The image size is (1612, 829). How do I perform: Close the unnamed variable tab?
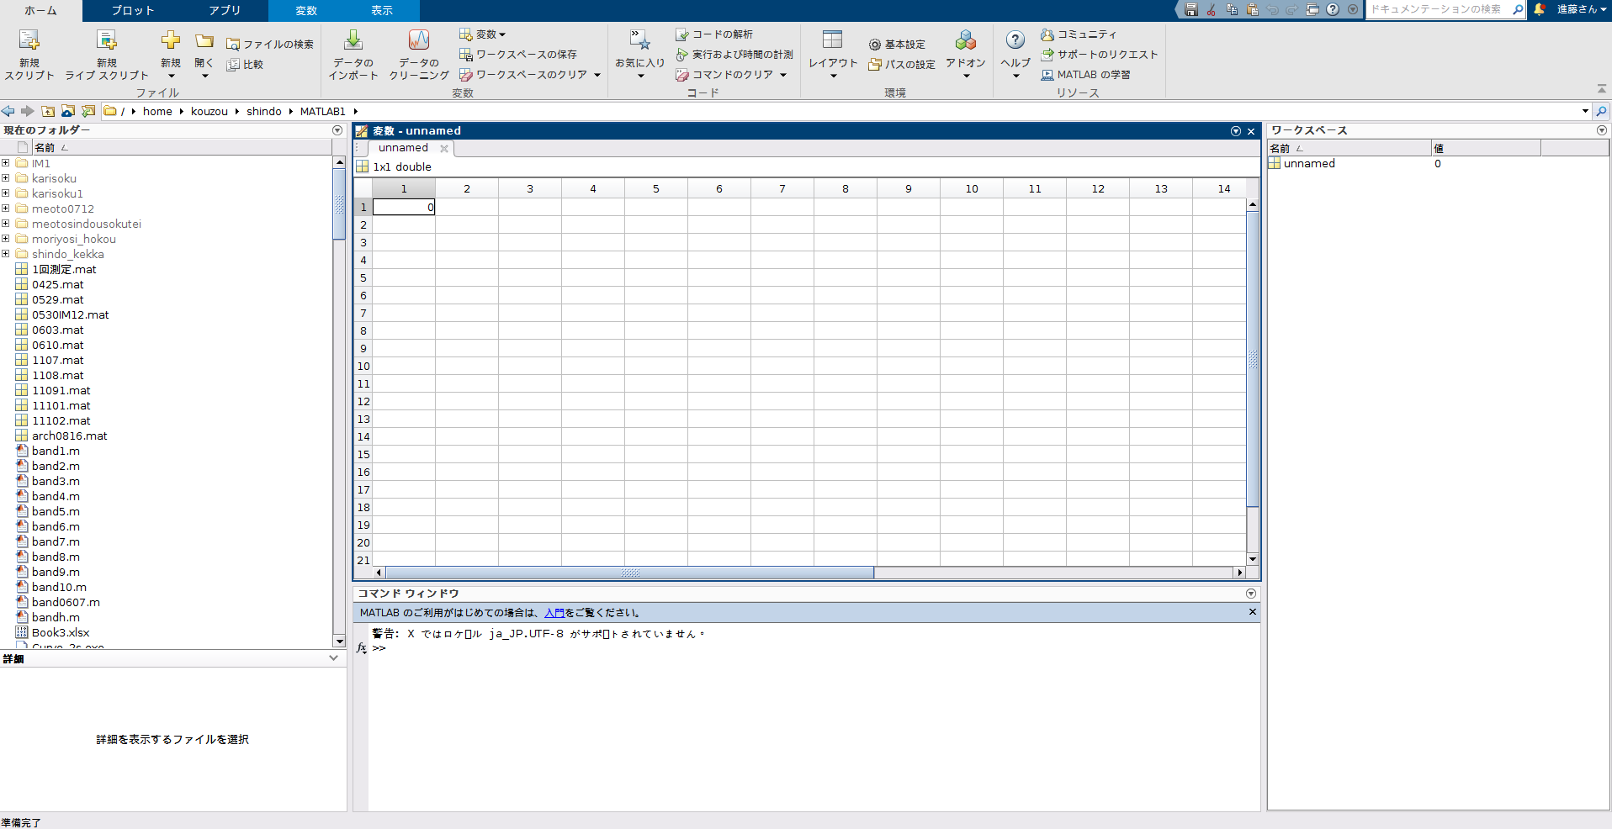point(444,149)
